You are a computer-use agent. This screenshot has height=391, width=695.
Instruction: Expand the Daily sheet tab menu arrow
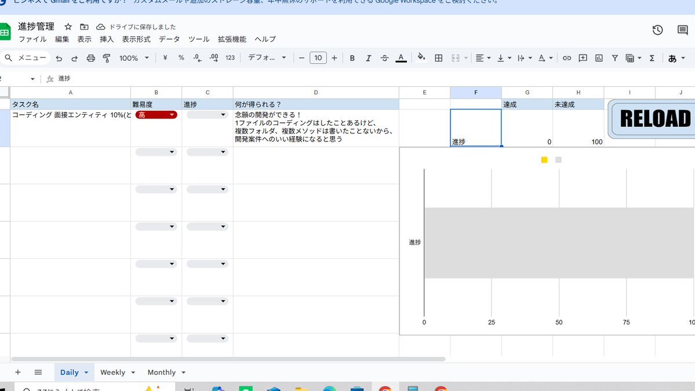point(86,372)
